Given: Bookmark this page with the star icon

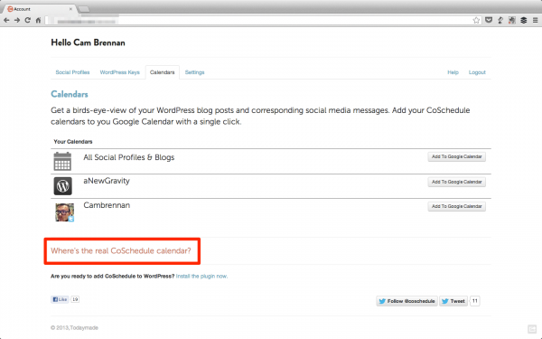Looking at the screenshot, I should (476, 21).
